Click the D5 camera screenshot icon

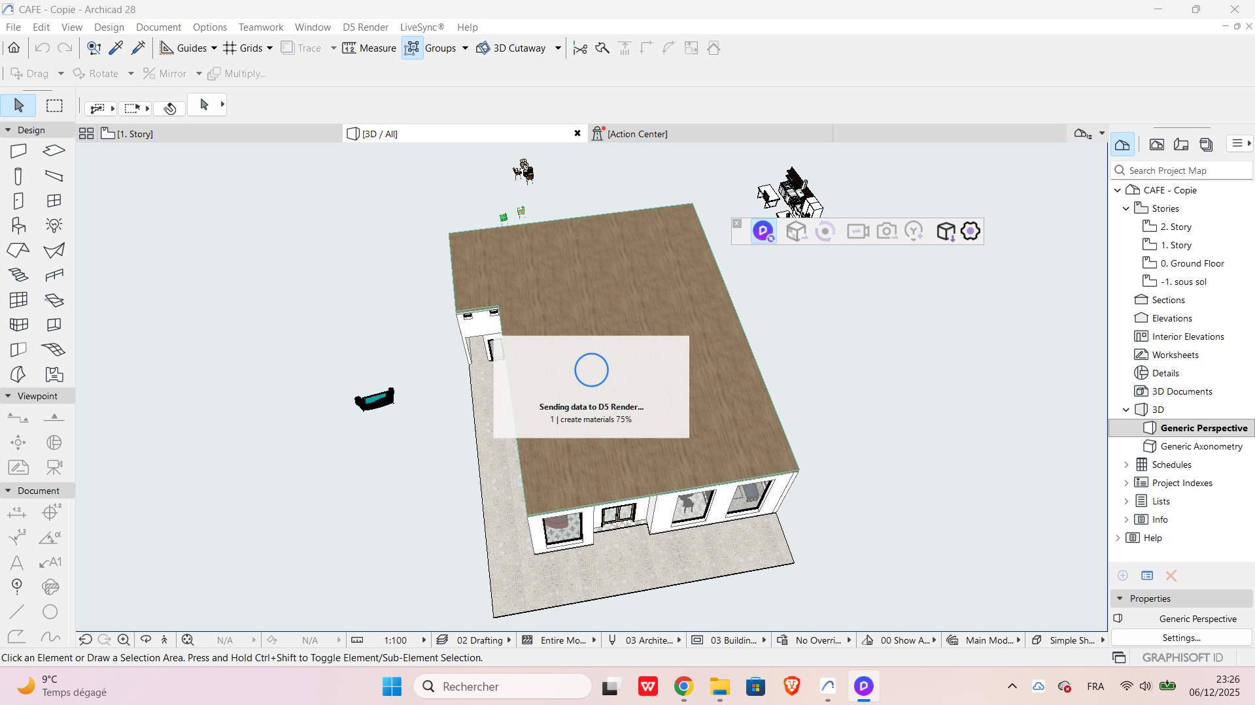click(x=886, y=231)
